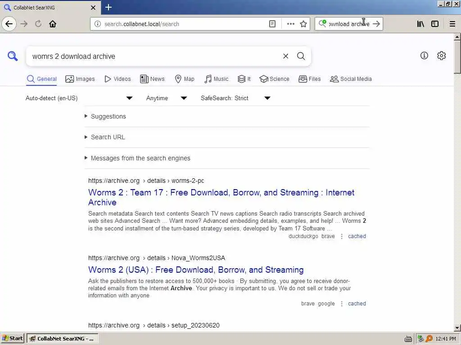Click the on-screen keyboard tray icon
The height and width of the screenshot is (345, 461).
408,339
